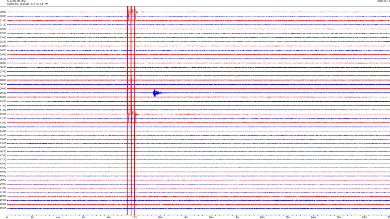Select the 06:30 time label
Screen dimensions: 390x219
3,67
